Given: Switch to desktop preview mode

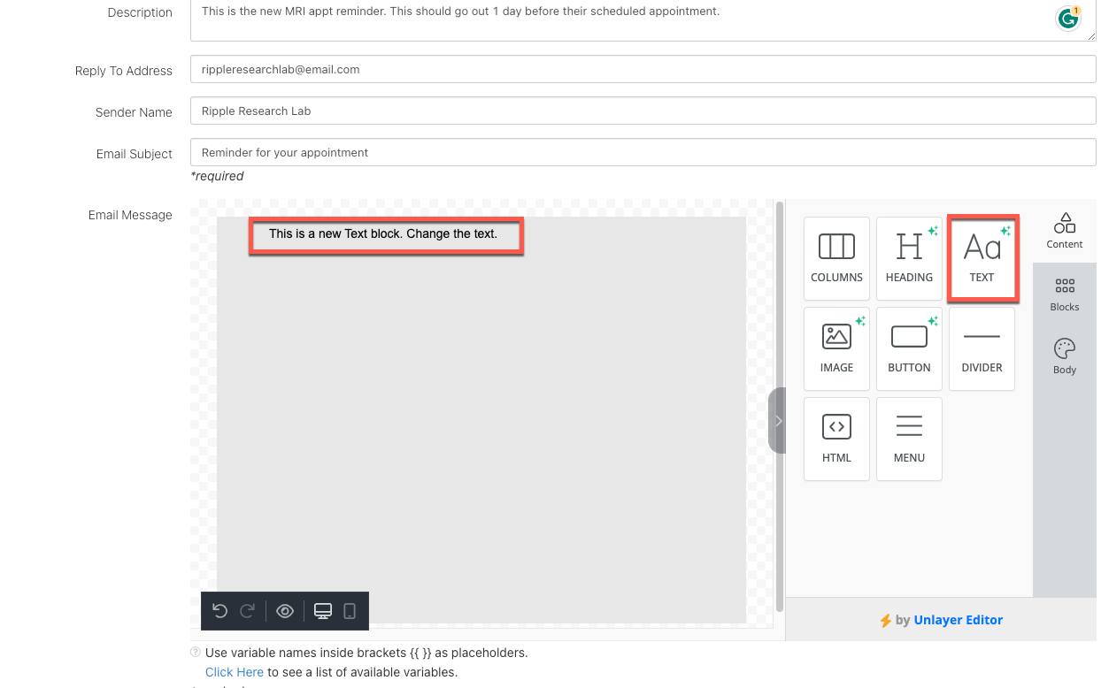Looking at the screenshot, I should [x=323, y=611].
